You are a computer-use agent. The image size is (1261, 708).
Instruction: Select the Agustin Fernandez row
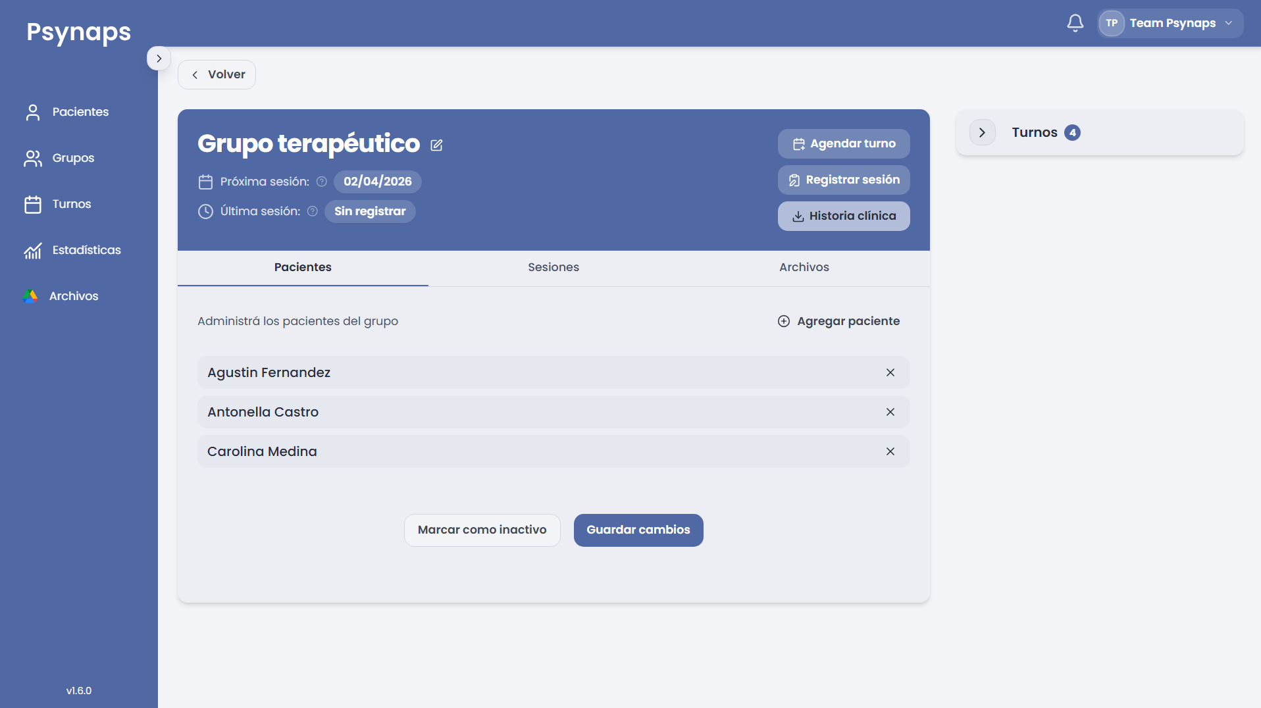click(553, 372)
